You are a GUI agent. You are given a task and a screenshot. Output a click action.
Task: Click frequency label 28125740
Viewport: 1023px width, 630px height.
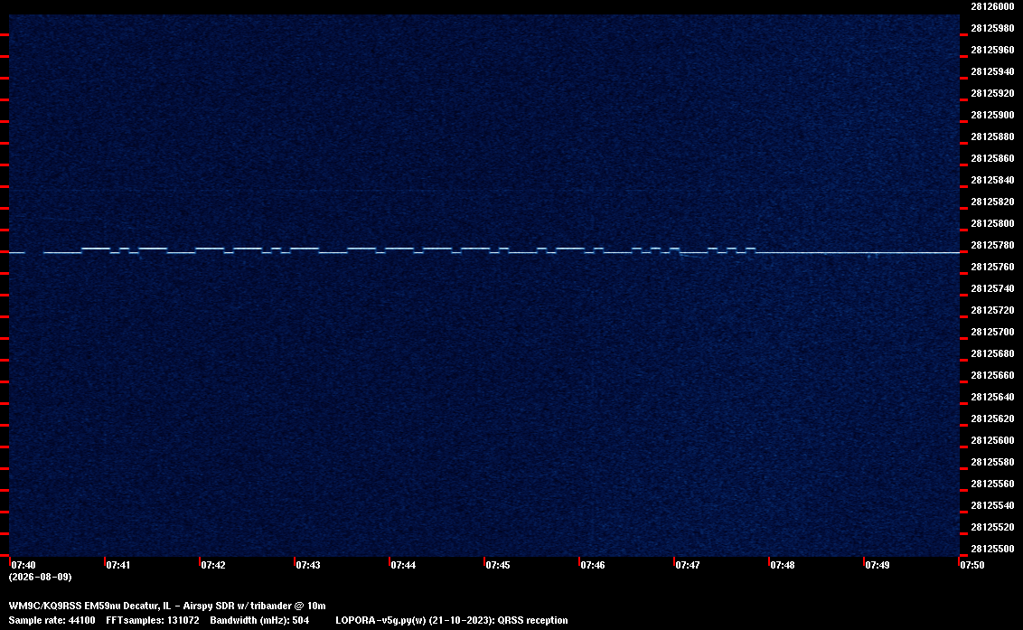tap(992, 288)
